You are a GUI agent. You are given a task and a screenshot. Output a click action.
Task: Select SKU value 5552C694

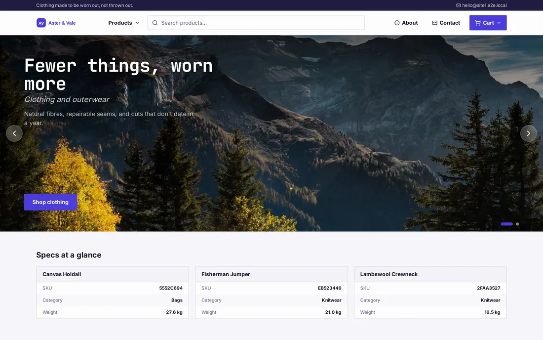171,288
